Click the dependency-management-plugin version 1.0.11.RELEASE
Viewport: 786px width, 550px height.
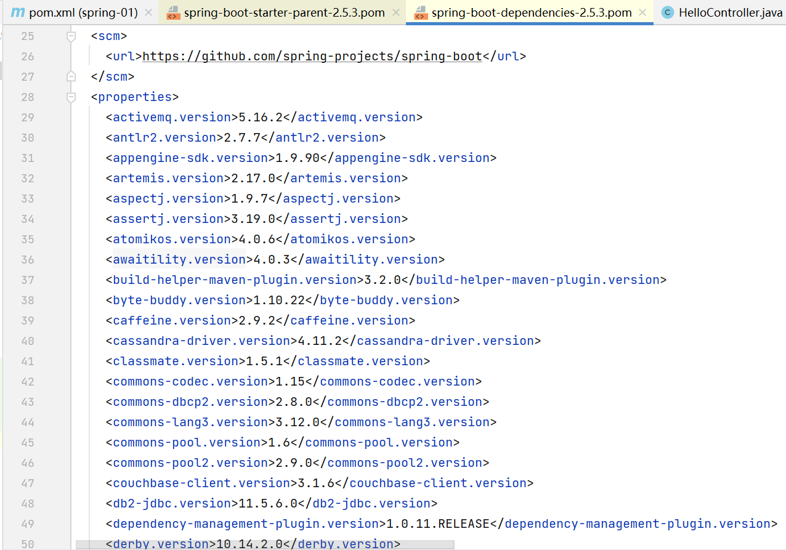[x=437, y=524]
